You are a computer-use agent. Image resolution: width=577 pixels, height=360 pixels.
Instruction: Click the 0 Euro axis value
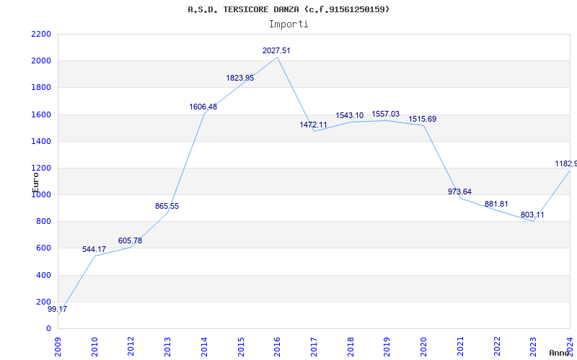[48, 329]
